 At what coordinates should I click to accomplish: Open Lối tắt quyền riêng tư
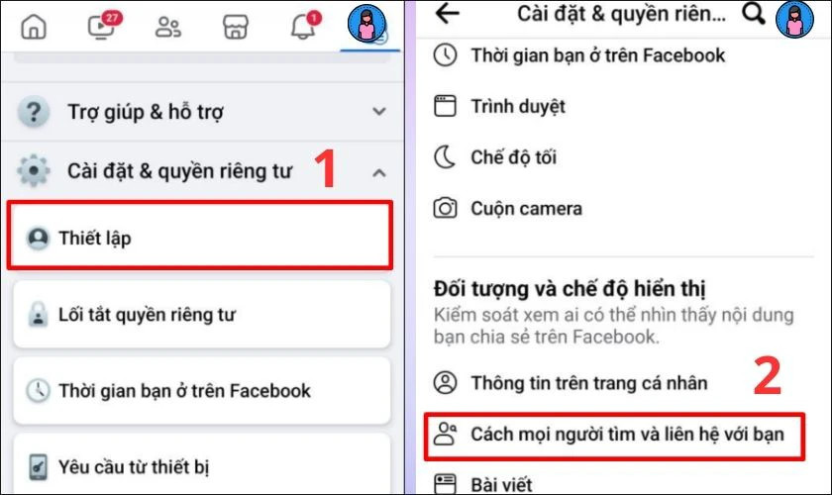coord(202,315)
